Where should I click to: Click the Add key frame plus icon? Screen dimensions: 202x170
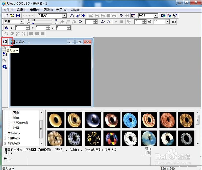click(62, 21)
